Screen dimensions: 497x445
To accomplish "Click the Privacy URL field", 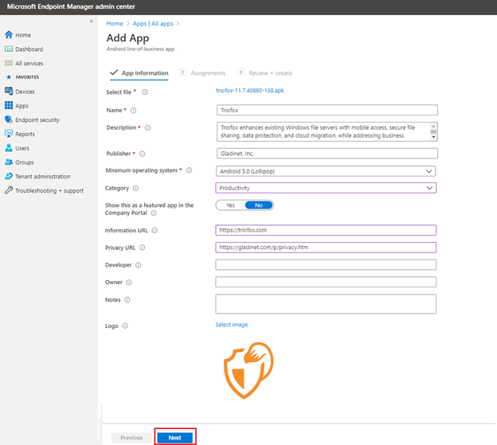I will [326, 248].
